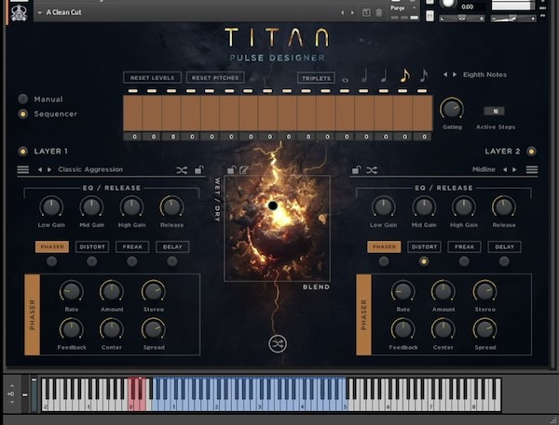This screenshot has width=559, height=425.
Task: Select the whole note duration icon
Action: point(345,80)
